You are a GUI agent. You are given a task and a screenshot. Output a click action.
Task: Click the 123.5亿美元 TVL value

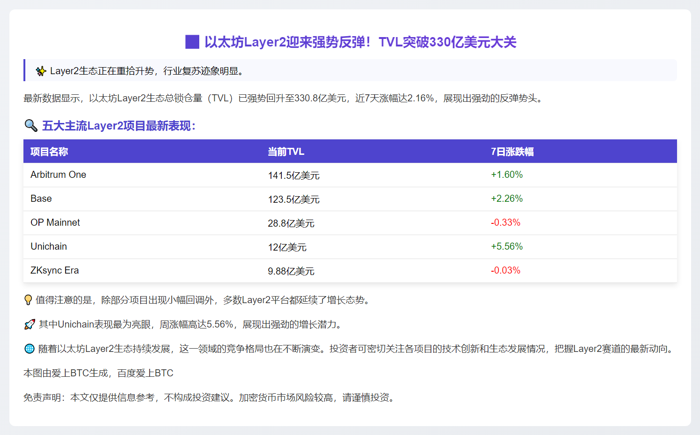point(294,199)
